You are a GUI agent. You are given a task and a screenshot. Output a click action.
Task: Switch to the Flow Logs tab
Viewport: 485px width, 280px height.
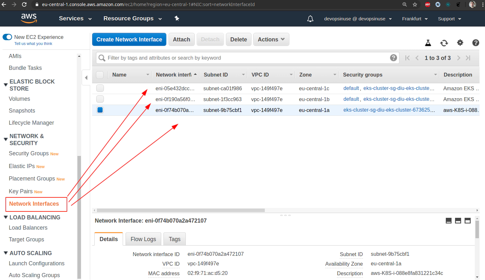point(143,239)
